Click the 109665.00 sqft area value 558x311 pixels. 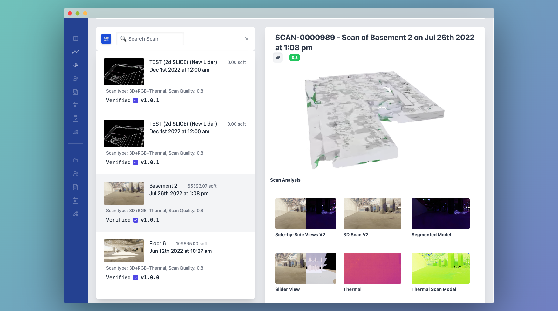pyautogui.click(x=192, y=244)
